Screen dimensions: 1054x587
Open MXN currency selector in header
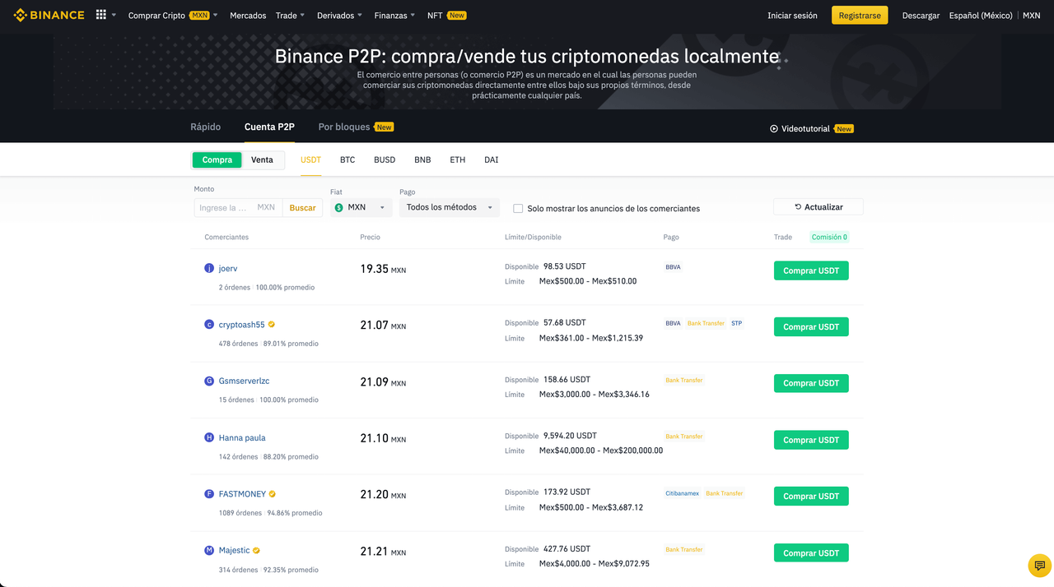[x=1032, y=15]
